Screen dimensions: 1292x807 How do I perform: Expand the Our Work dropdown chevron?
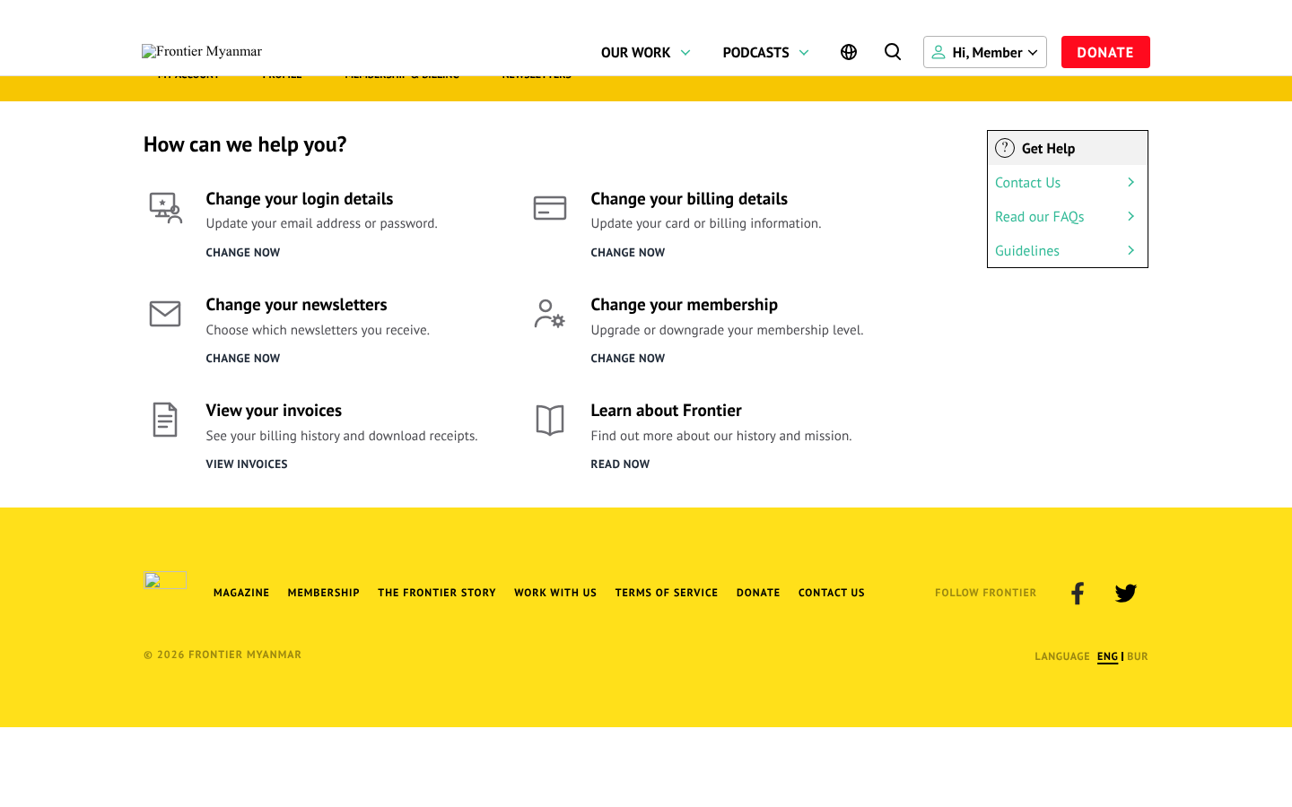point(685,52)
